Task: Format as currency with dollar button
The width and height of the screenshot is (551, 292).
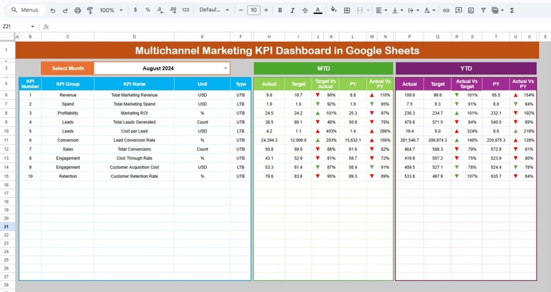Action: click(135, 10)
